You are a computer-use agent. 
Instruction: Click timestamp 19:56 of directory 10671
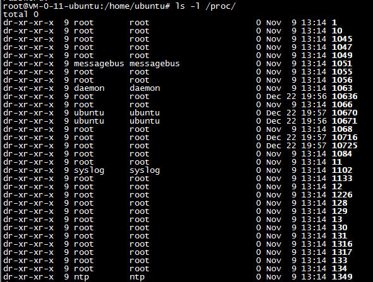[x=314, y=121]
